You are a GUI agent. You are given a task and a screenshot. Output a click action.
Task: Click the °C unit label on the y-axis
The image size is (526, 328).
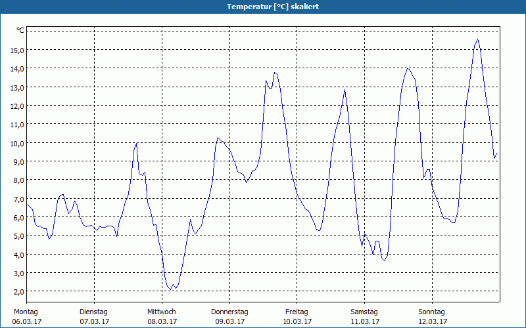(20, 30)
